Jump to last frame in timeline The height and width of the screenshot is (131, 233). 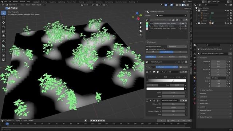tap(104, 121)
